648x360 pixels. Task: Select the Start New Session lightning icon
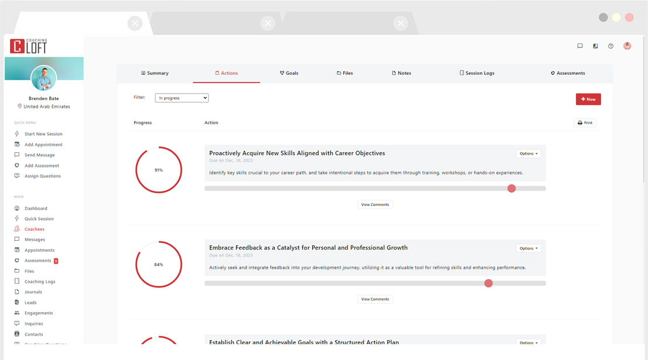(x=17, y=133)
